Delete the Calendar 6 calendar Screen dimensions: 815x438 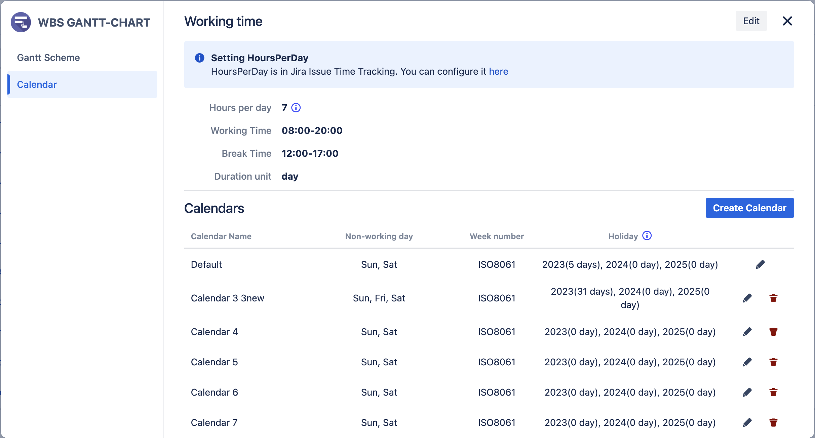click(773, 392)
